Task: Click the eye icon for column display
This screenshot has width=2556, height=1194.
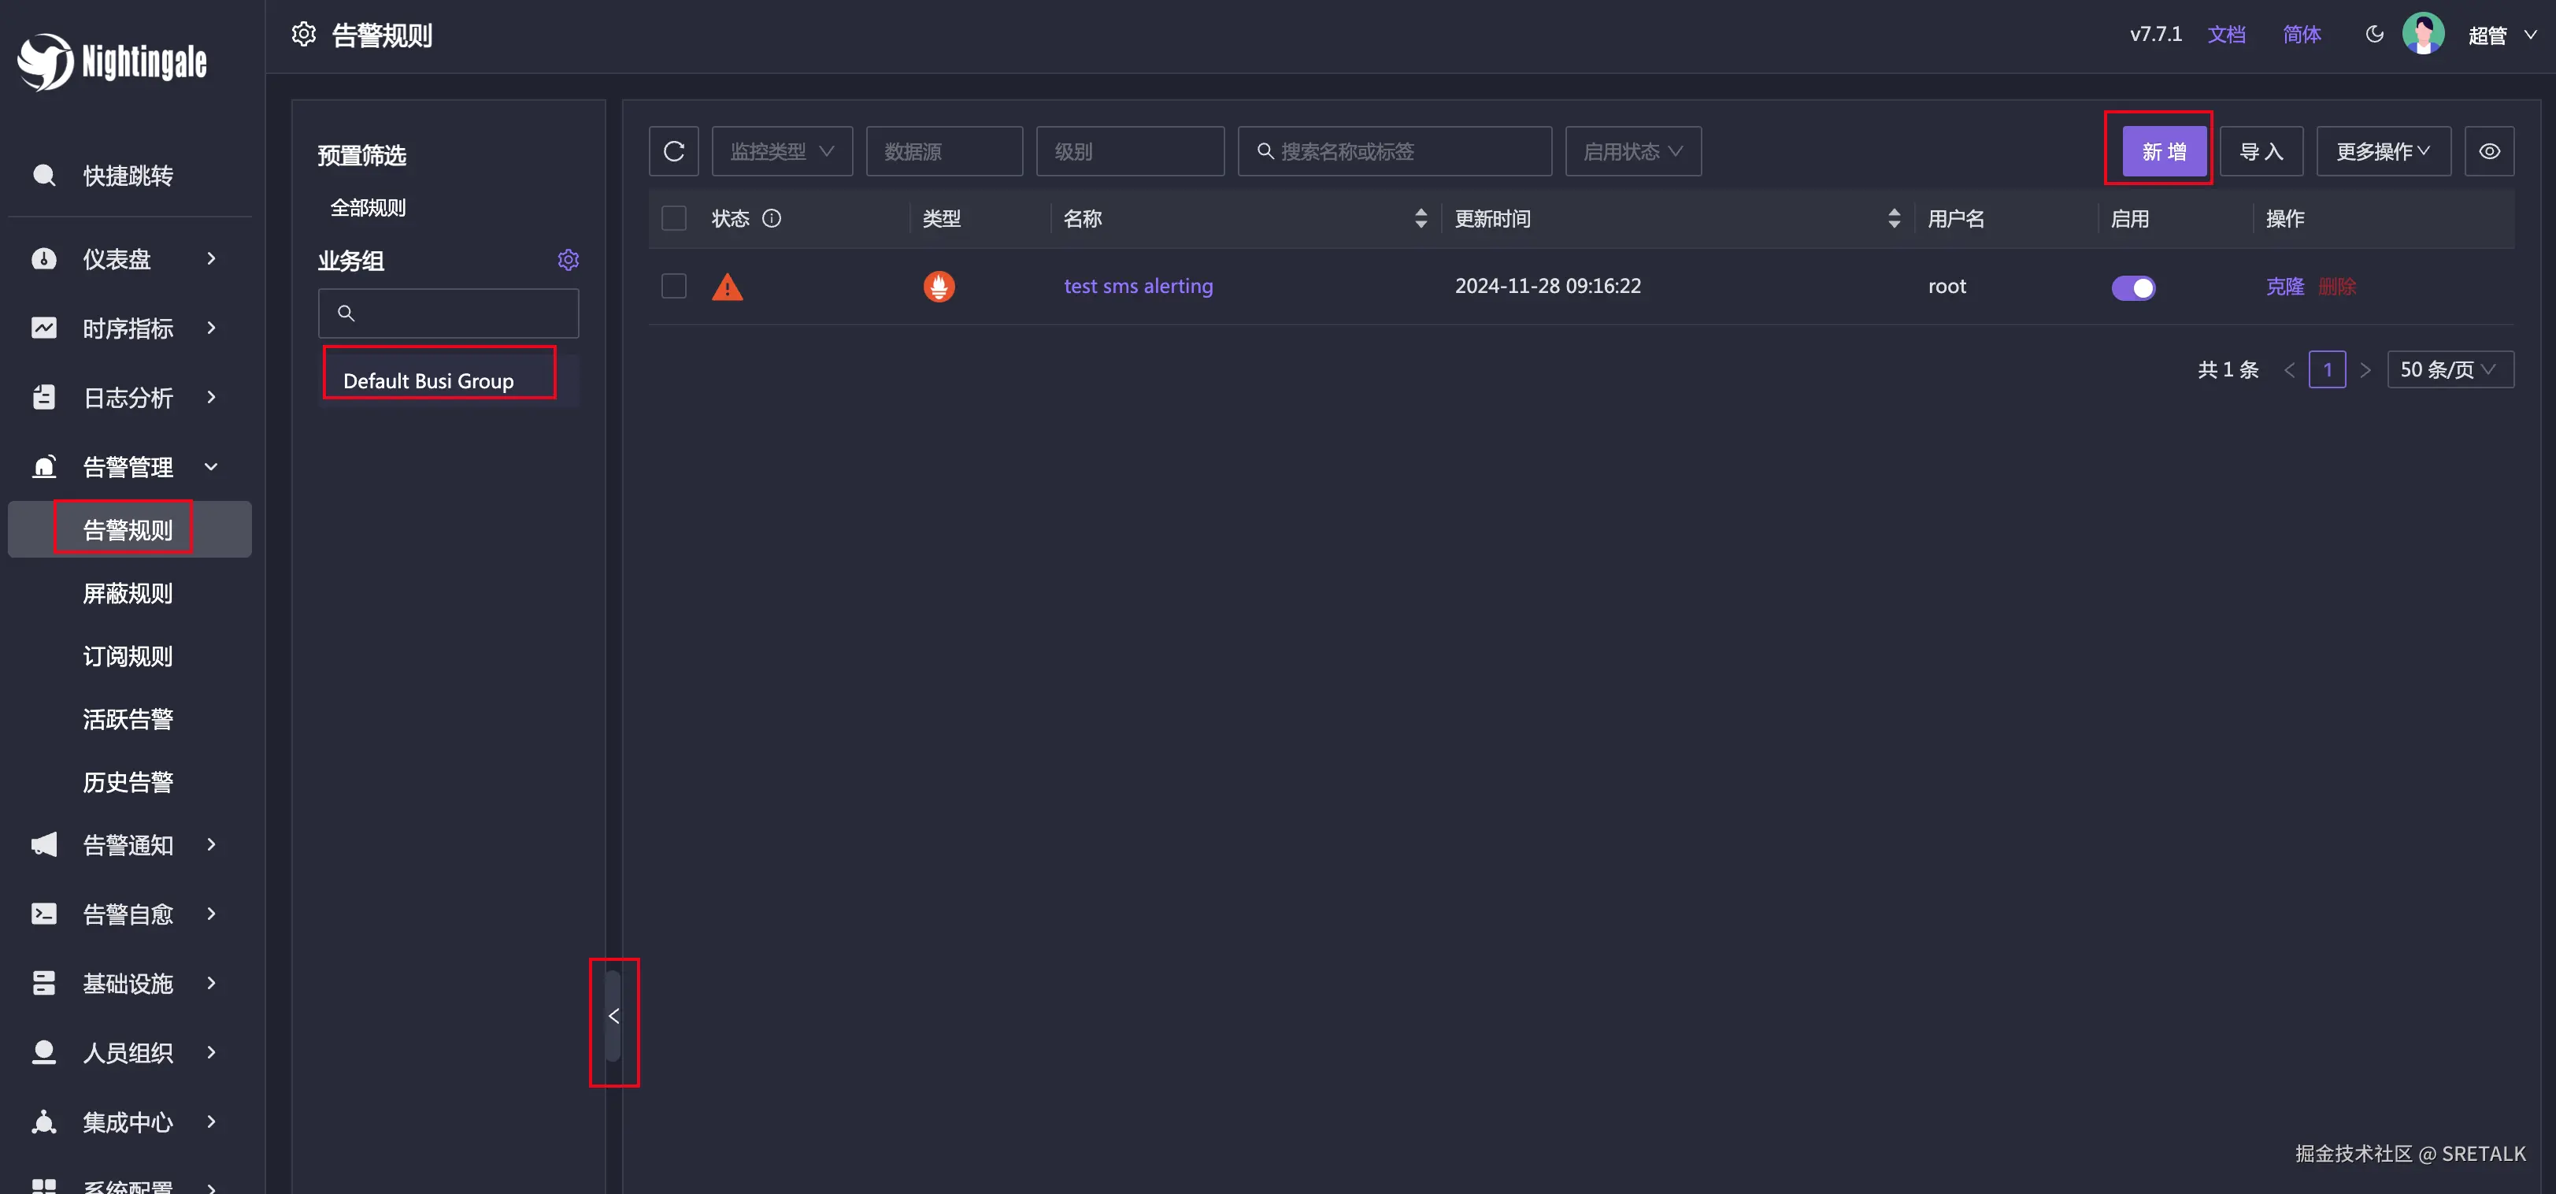Action: pos(2488,151)
